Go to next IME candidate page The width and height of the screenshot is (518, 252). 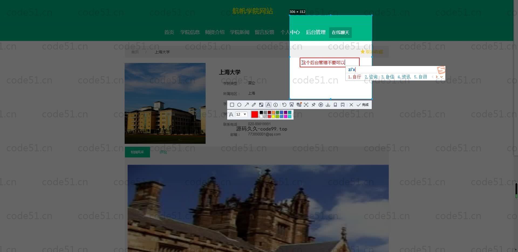[x=437, y=77]
